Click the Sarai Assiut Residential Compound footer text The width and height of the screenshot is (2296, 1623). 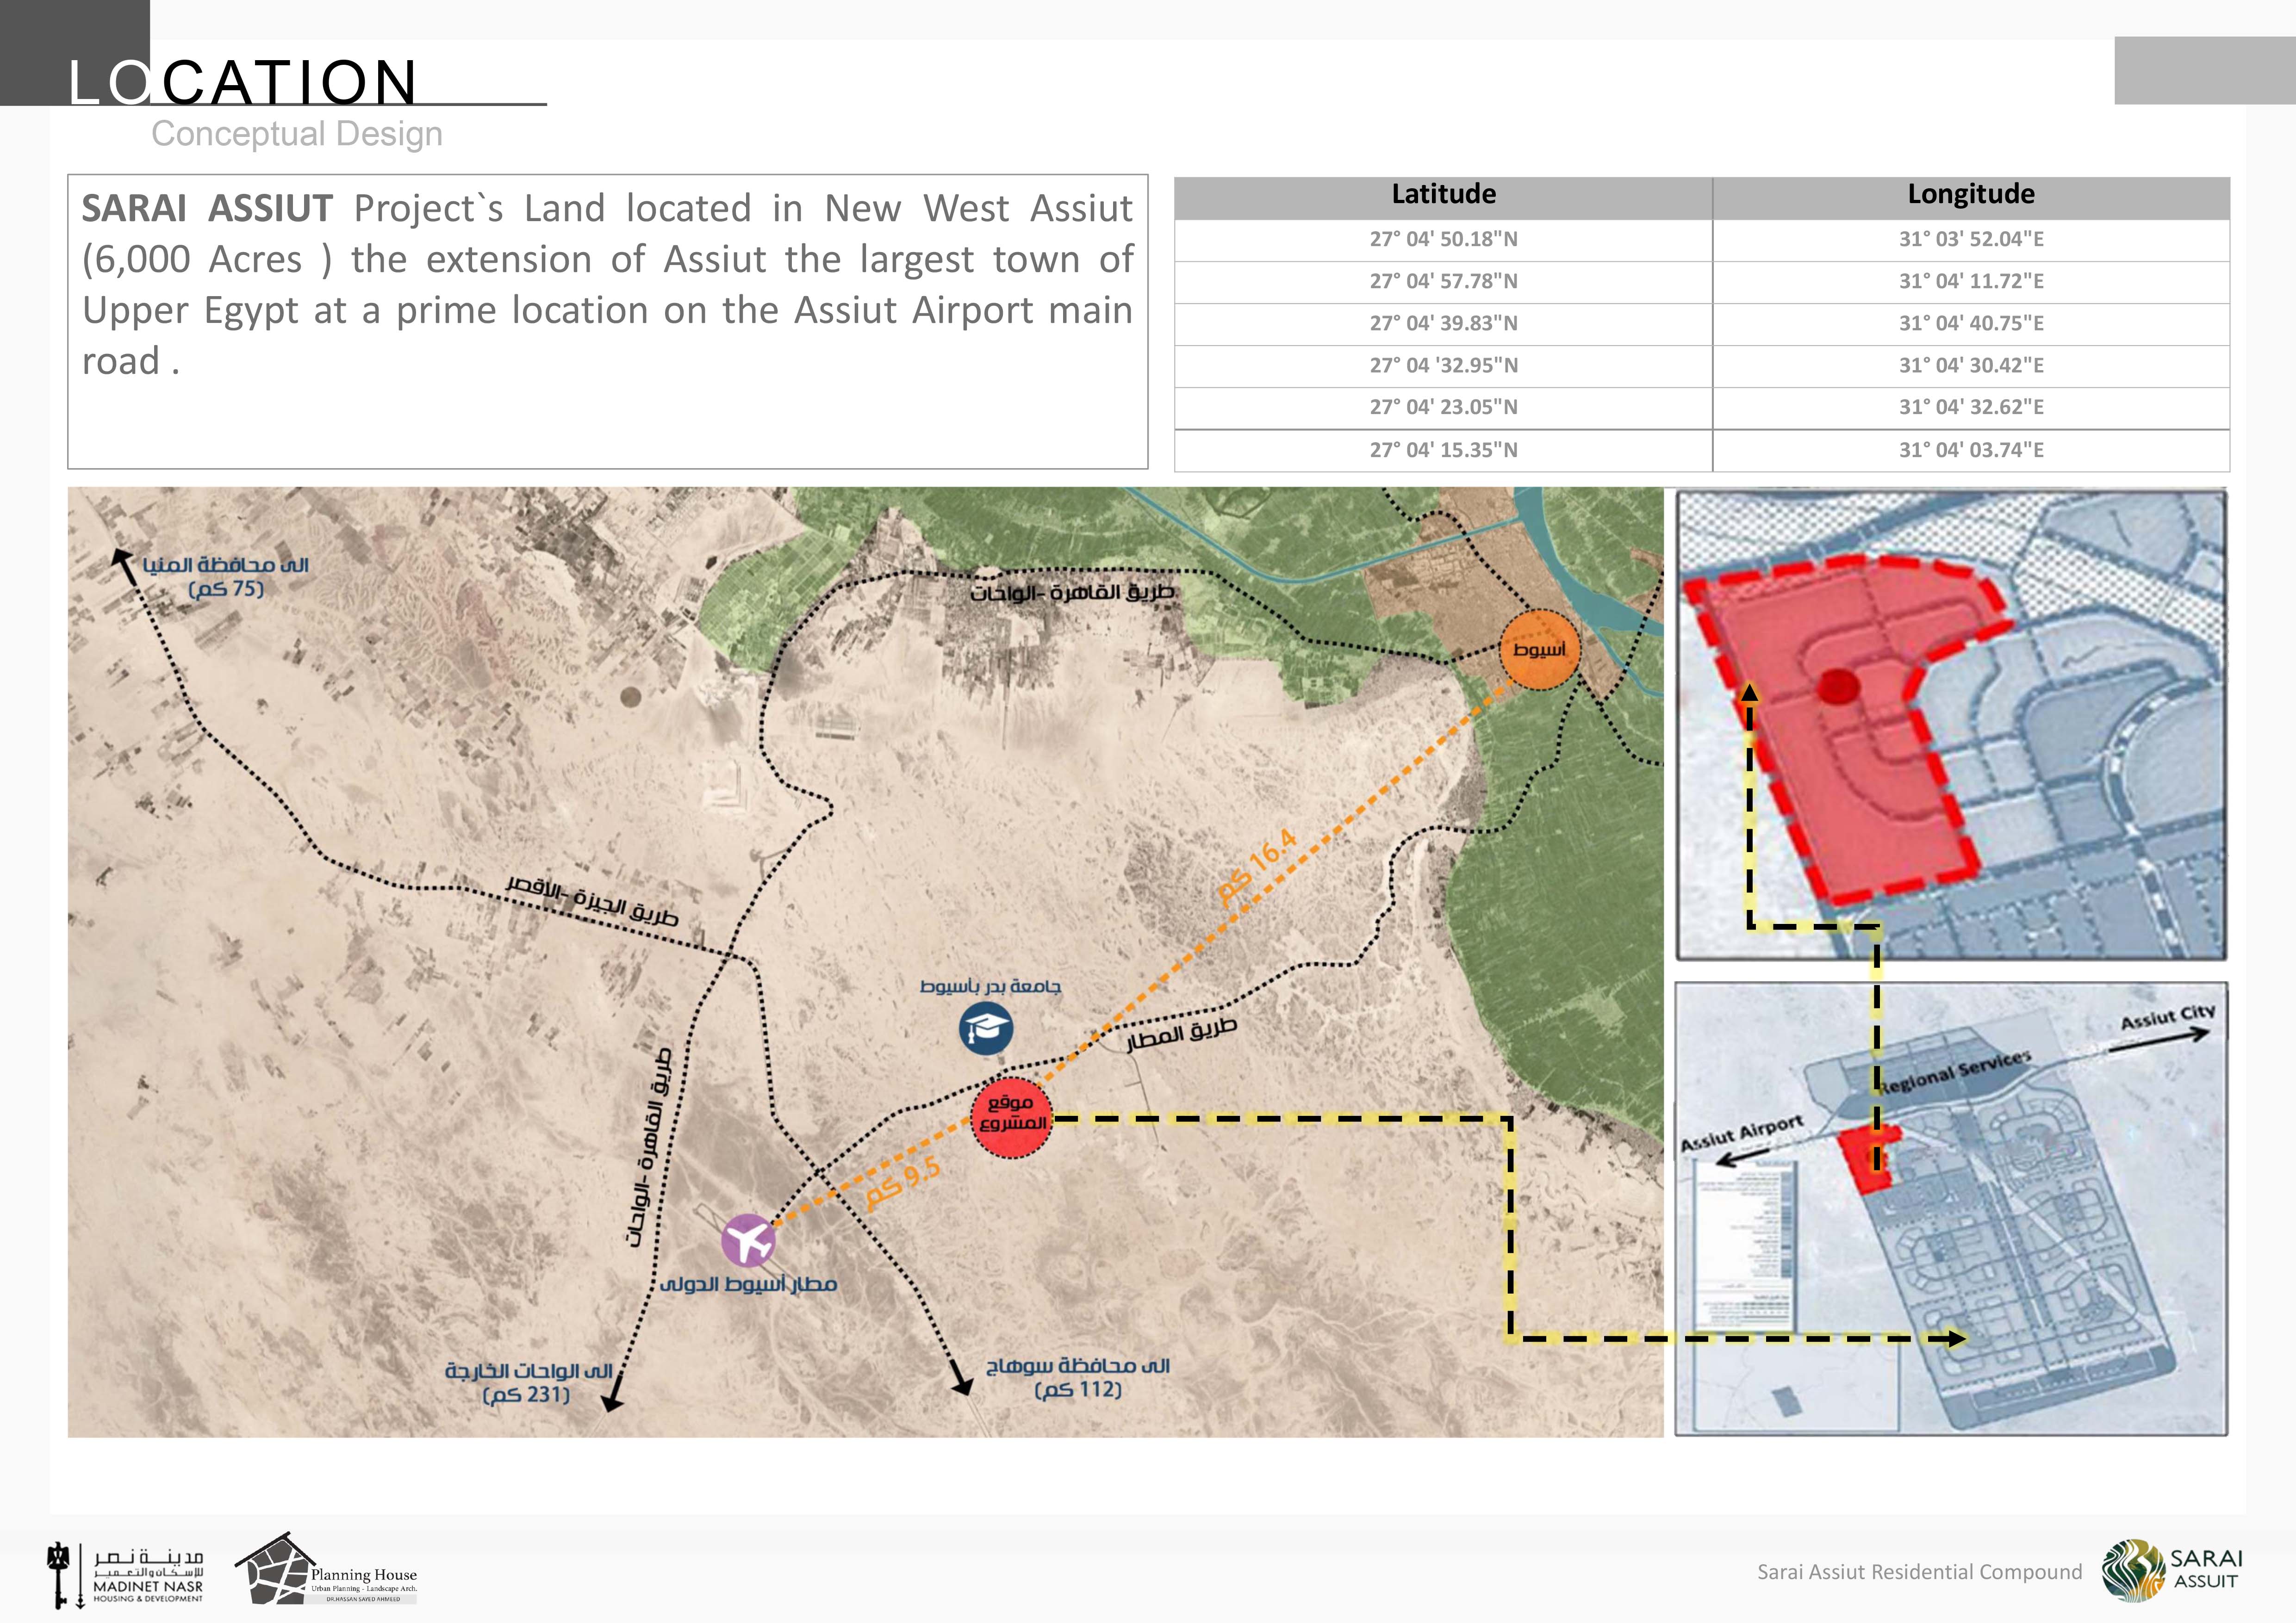[1920, 1572]
